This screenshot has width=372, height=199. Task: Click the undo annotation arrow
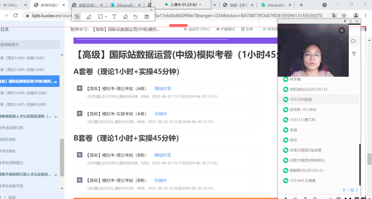(136, 17)
